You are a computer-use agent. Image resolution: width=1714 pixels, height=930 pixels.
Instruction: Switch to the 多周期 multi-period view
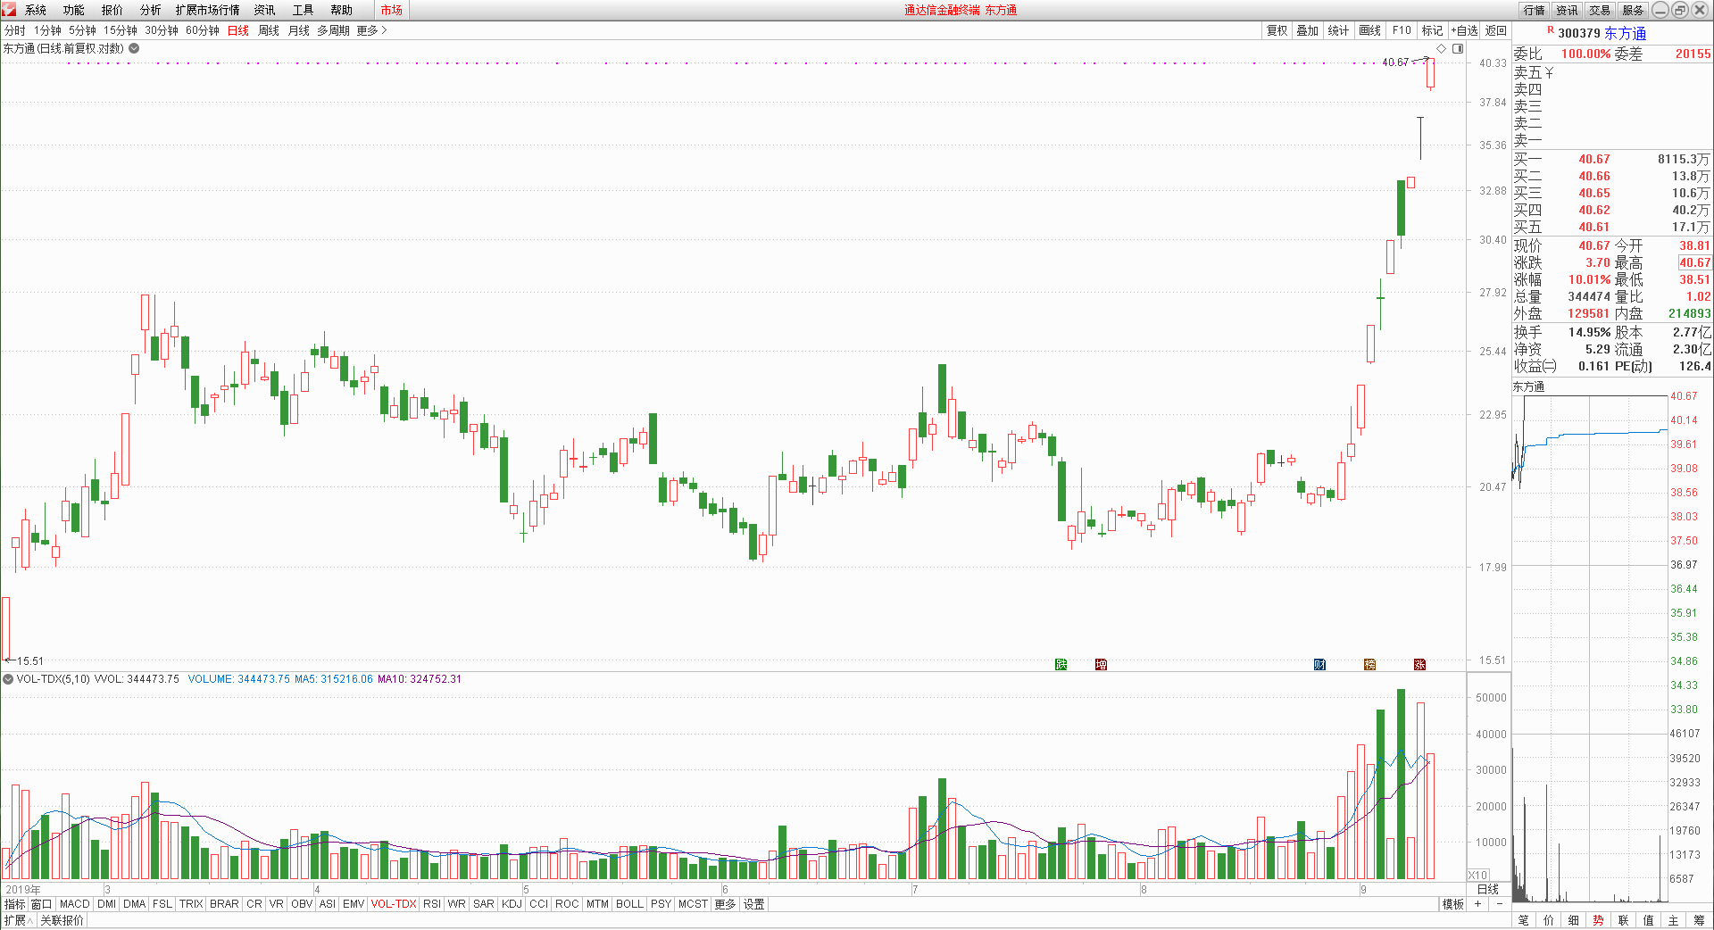(x=333, y=30)
